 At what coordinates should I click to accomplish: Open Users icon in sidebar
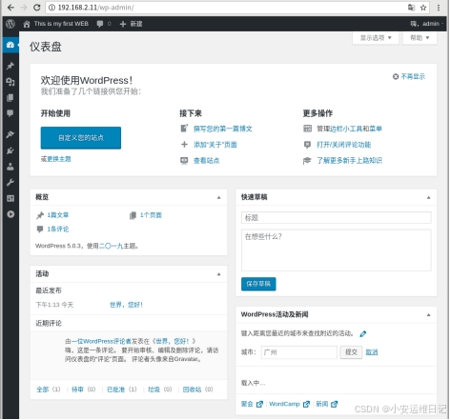click(x=10, y=167)
